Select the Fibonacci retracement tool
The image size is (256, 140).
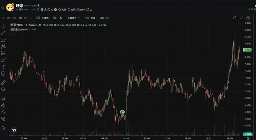pos(3,40)
